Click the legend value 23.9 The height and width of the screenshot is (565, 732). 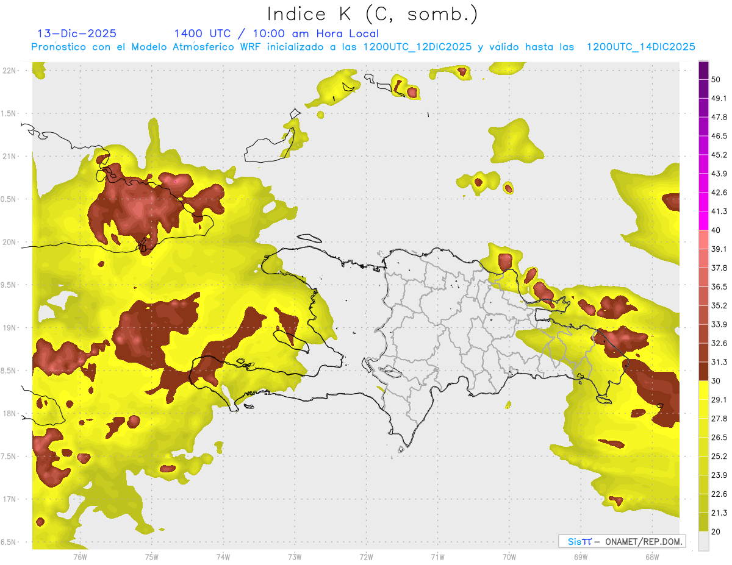719,475
